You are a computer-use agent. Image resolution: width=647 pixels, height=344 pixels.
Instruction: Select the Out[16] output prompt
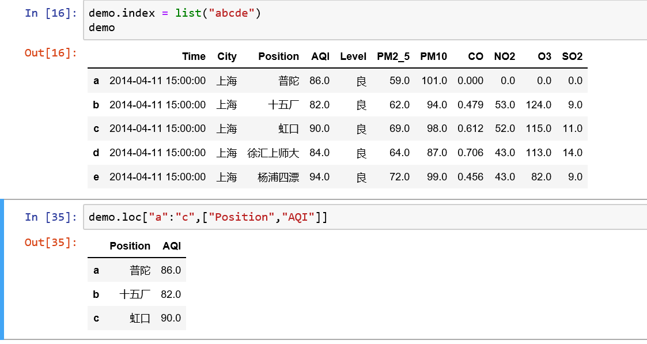(51, 53)
